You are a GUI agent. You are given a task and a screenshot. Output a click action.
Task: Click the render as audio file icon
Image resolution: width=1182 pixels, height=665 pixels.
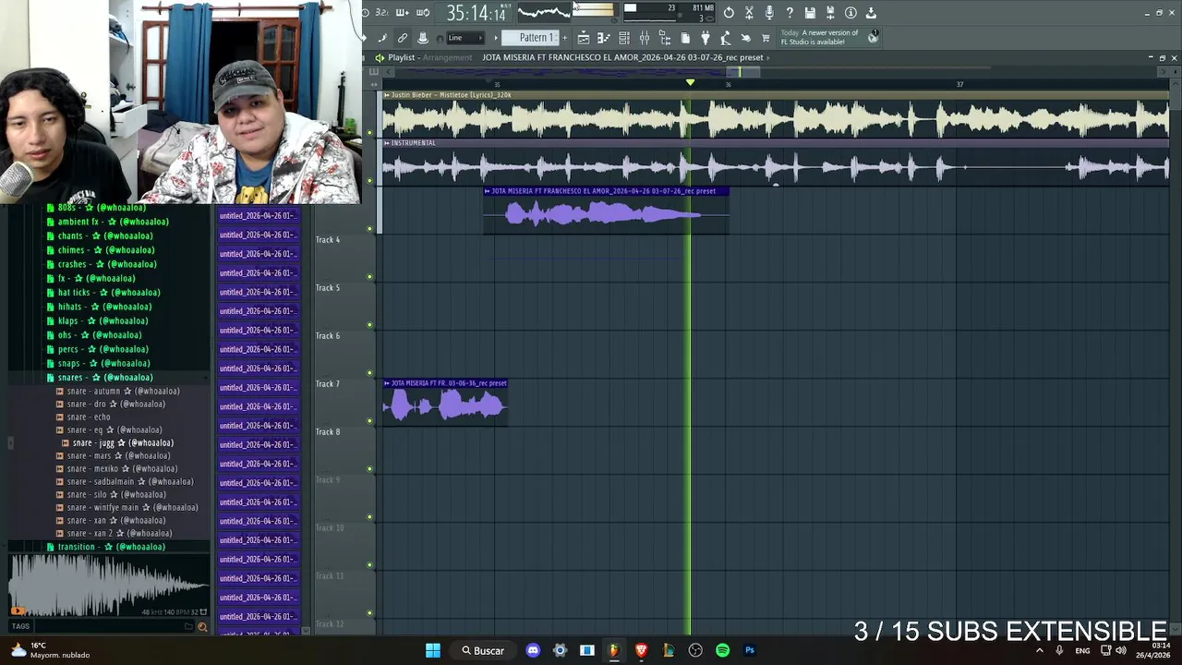(x=830, y=12)
